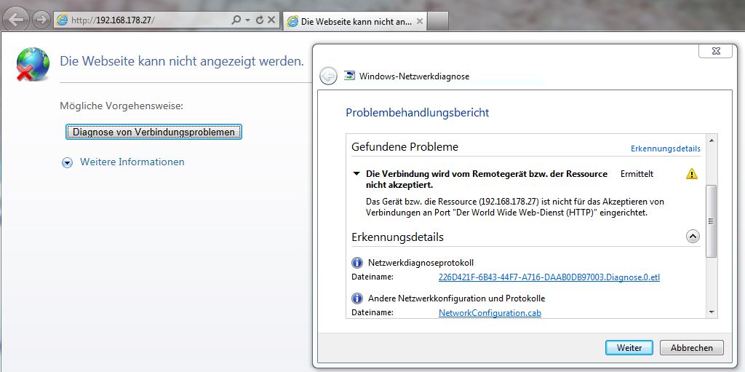Click the yellow warning icon
The width and height of the screenshot is (745, 372).
[692, 174]
